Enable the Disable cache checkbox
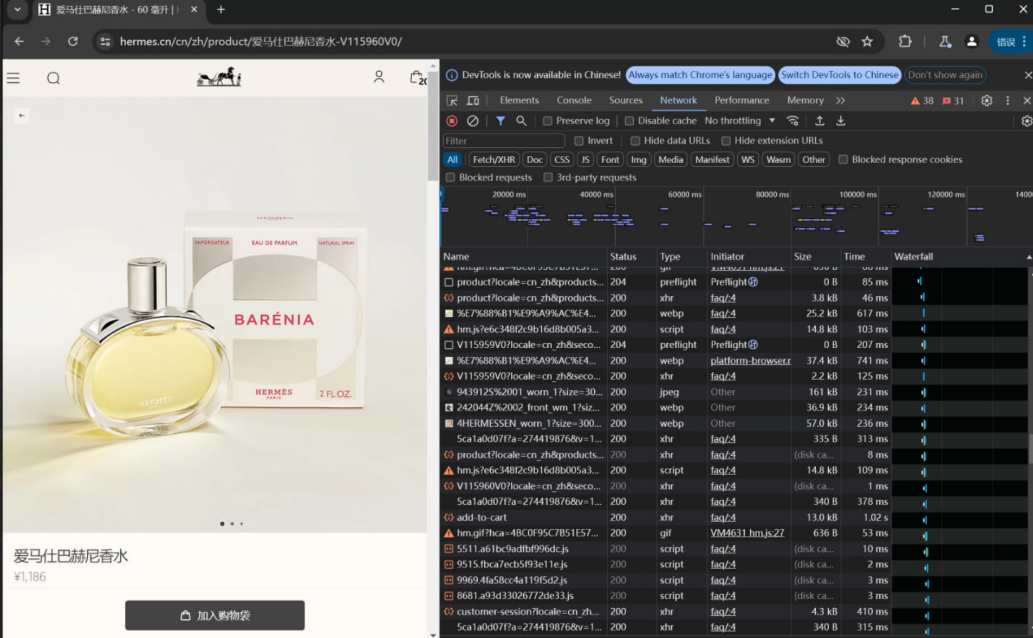Screen dimensions: 1033x638 tap(630, 120)
